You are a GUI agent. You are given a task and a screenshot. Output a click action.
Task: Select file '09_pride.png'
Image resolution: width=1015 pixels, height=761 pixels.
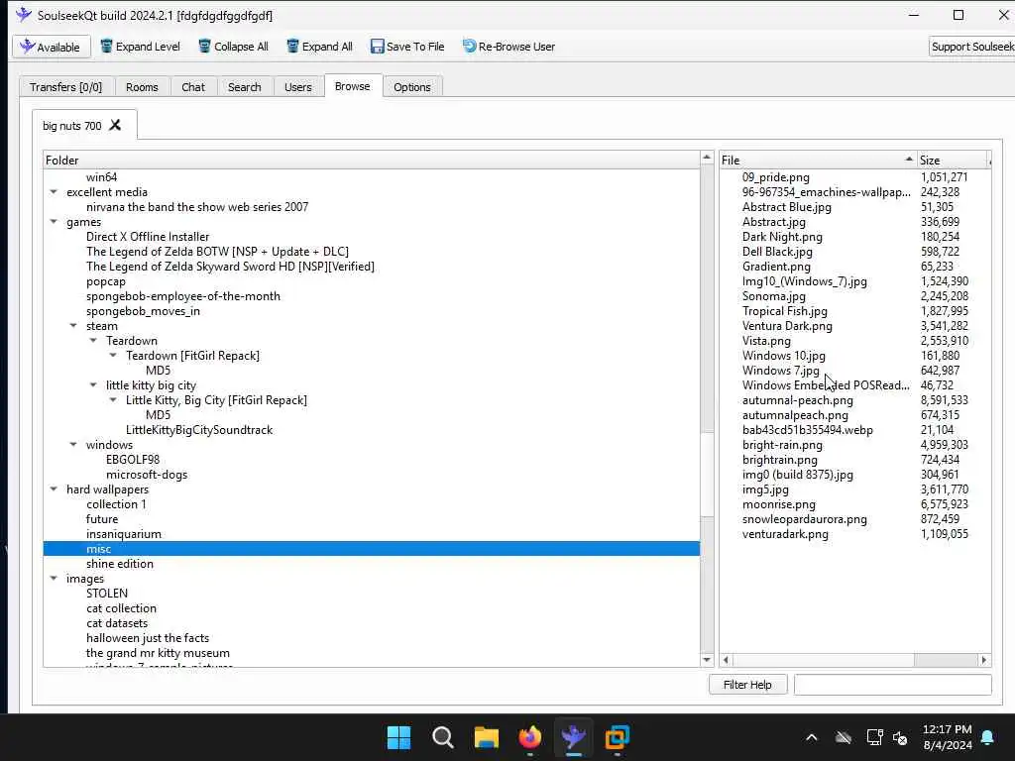click(x=775, y=177)
